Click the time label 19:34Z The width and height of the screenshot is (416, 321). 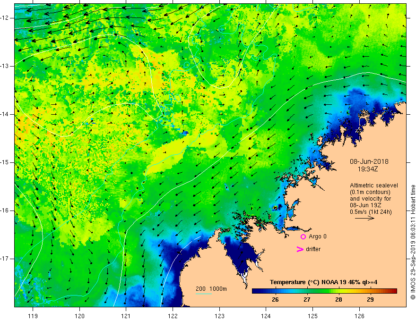pyautogui.click(x=368, y=169)
